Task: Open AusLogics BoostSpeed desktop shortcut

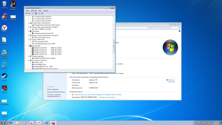Action: coord(4,54)
